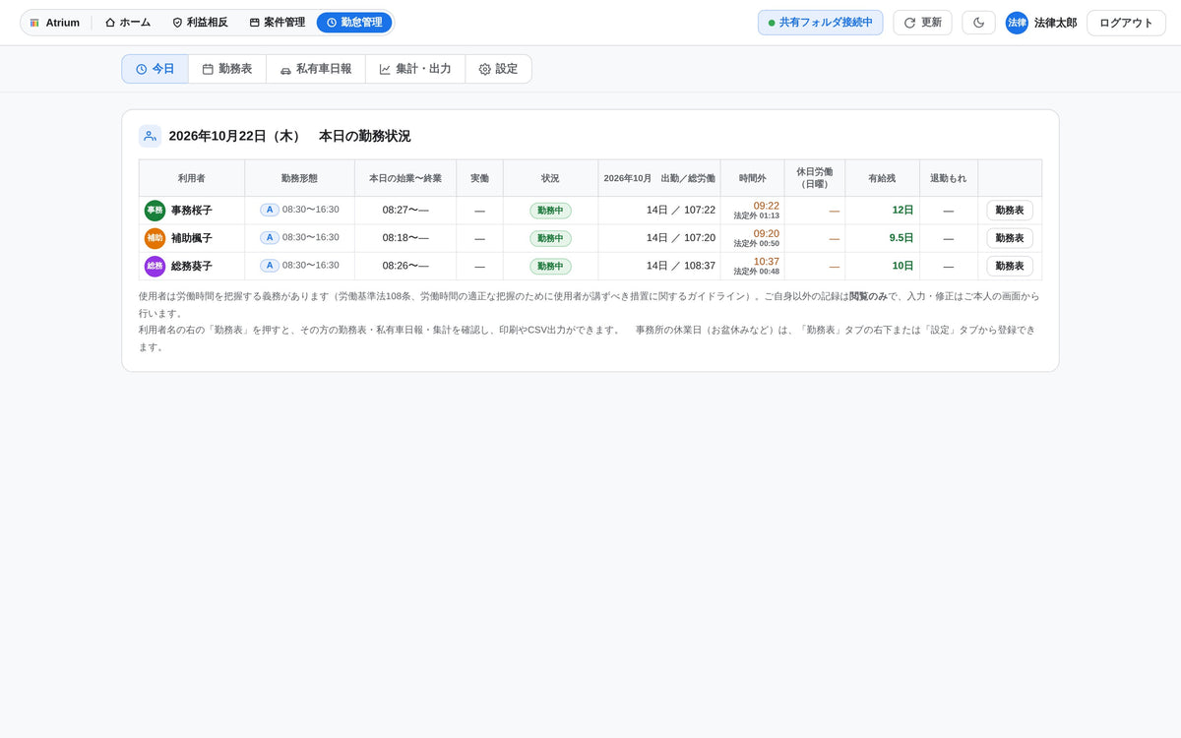Click the user name 法律太郎

1055,23
